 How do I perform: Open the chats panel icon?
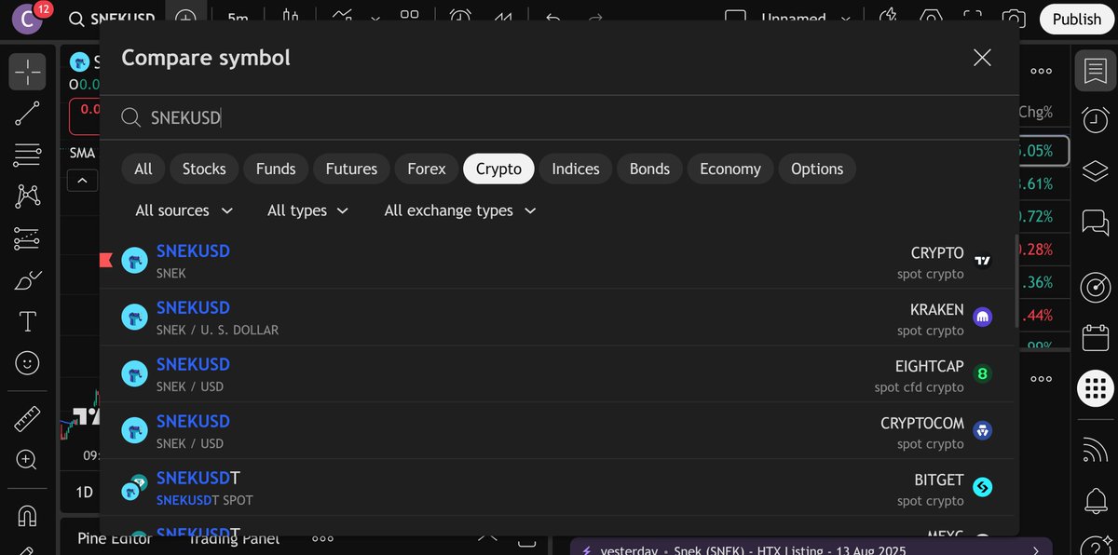1096,222
